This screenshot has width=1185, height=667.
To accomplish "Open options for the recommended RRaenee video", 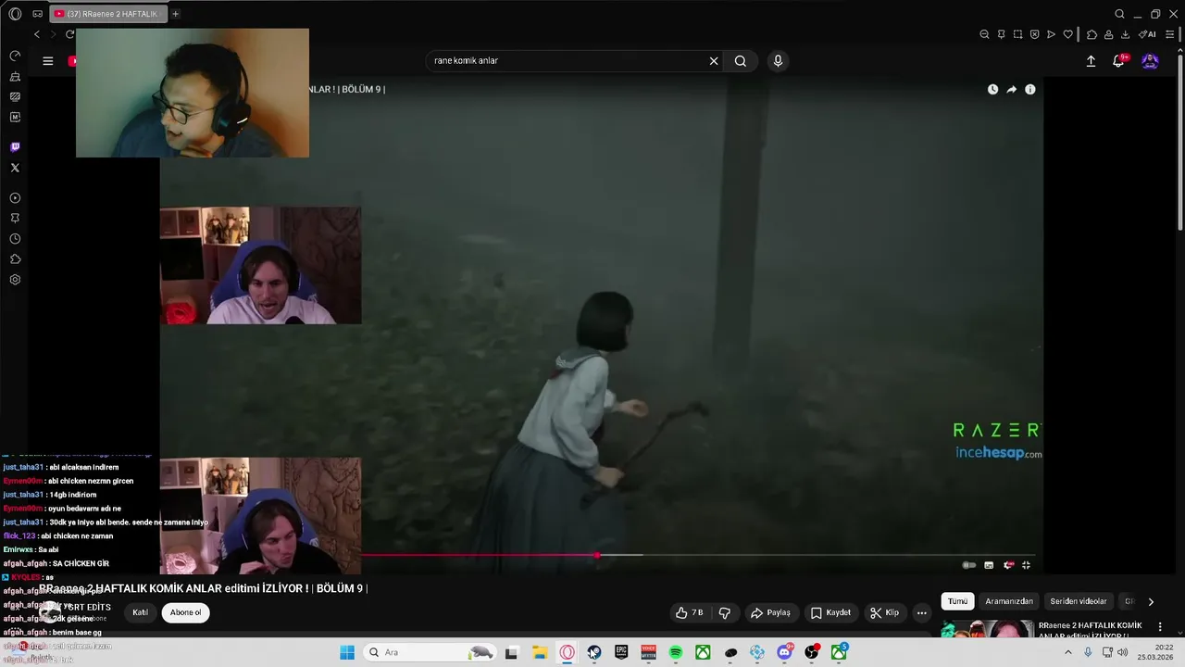I will coord(1160,627).
